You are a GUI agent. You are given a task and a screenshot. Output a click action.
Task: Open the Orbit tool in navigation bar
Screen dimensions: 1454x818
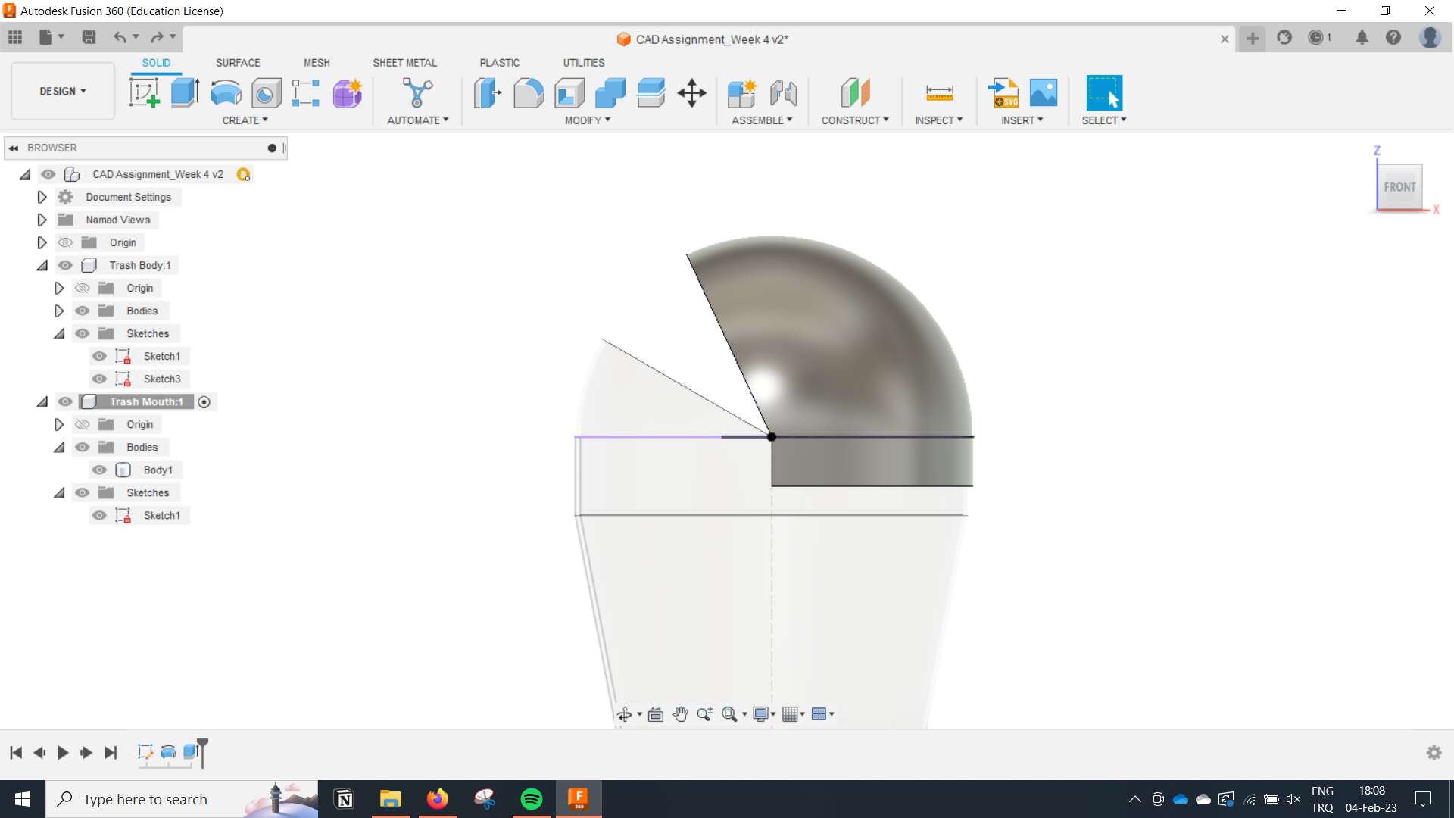tap(624, 714)
